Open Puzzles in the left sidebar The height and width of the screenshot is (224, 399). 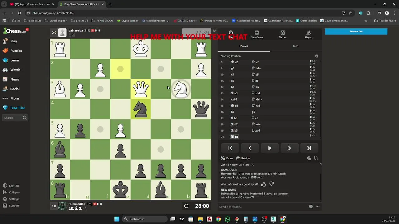[x=12, y=51]
